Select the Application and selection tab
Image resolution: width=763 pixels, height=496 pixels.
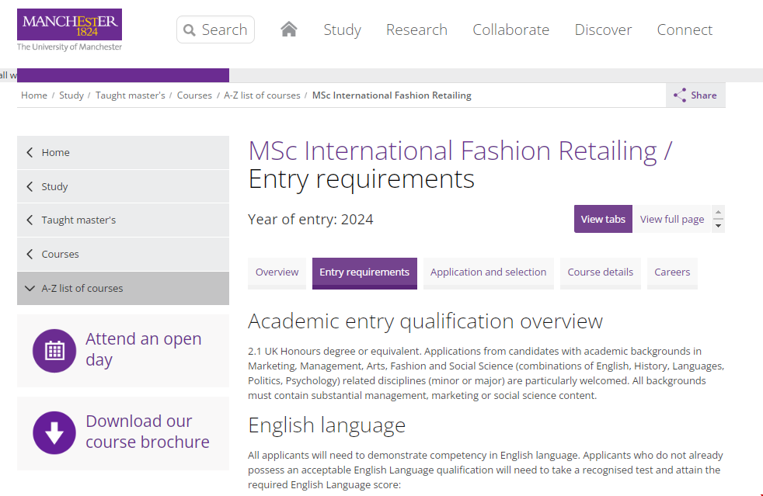click(488, 272)
